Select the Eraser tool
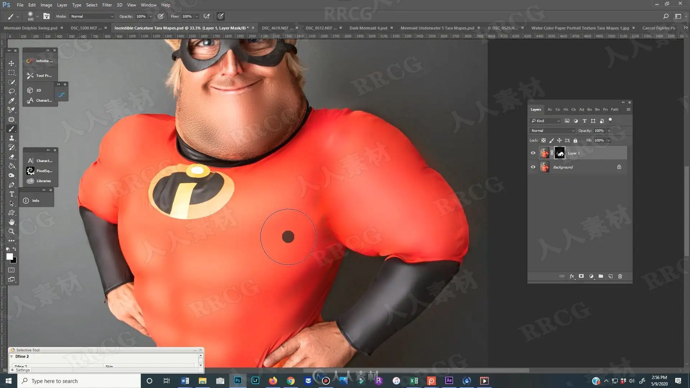The width and height of the screenshot is (690, 388). (11, 157)
